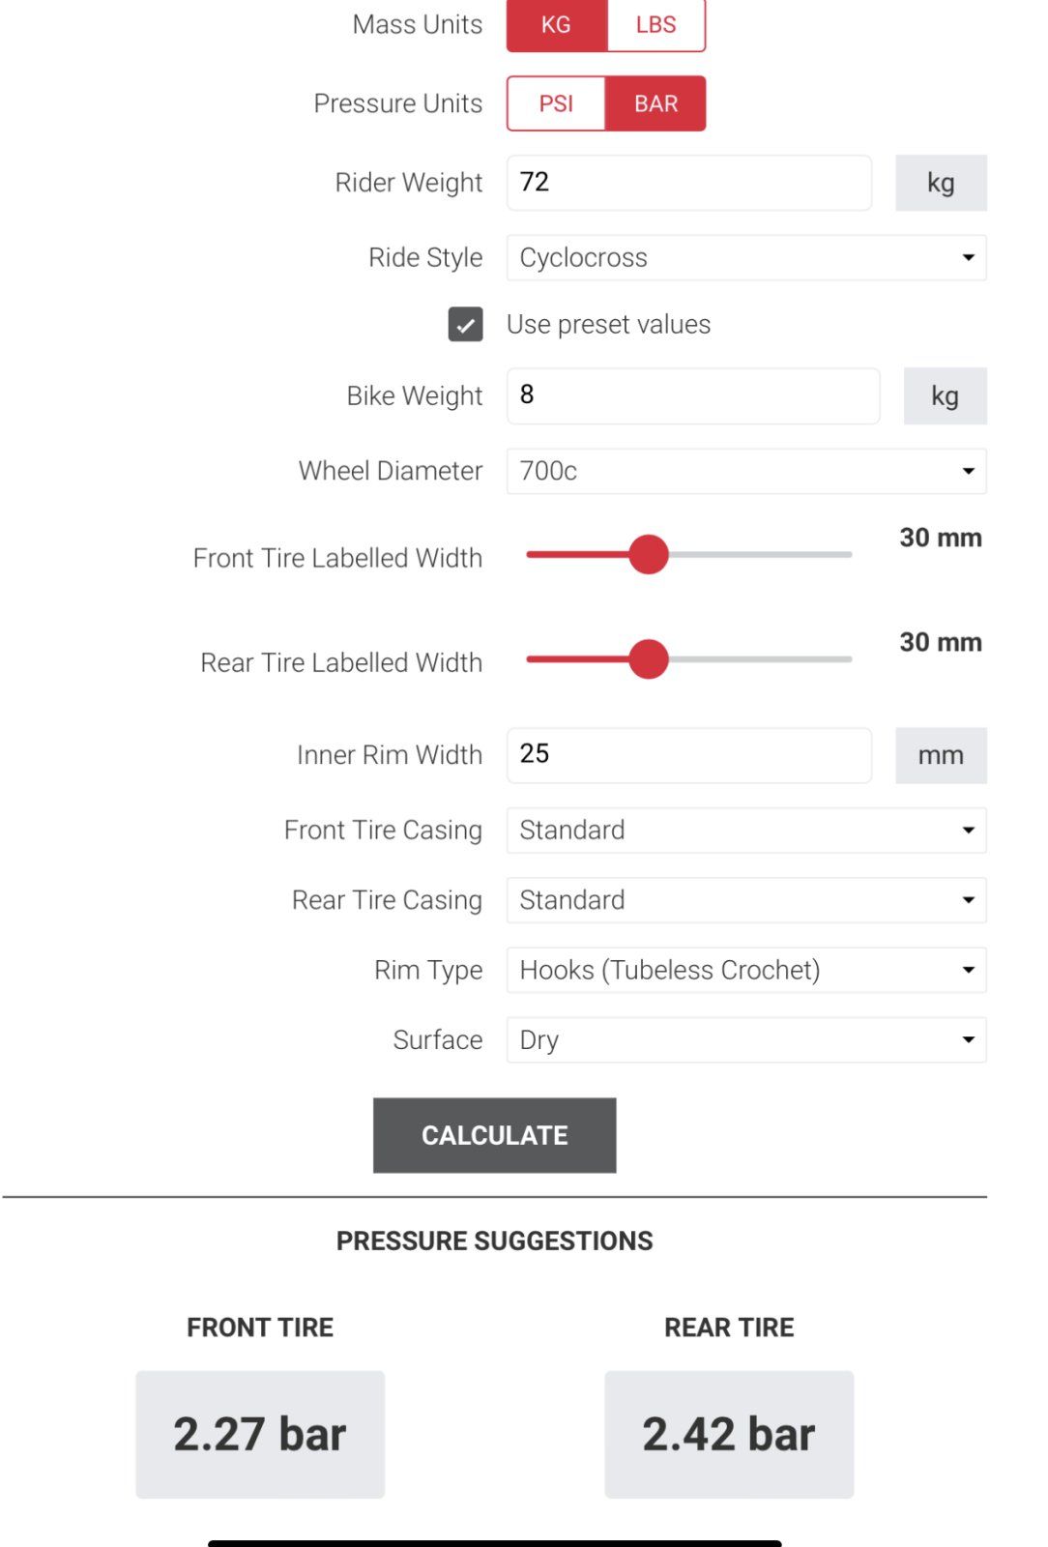Click the Front Tire Labelled Width slider handle

click(x=649, y=555)
